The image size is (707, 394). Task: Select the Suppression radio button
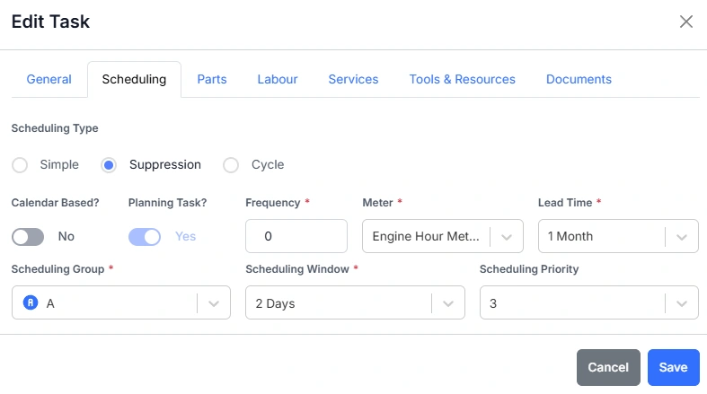coord(109,165)
